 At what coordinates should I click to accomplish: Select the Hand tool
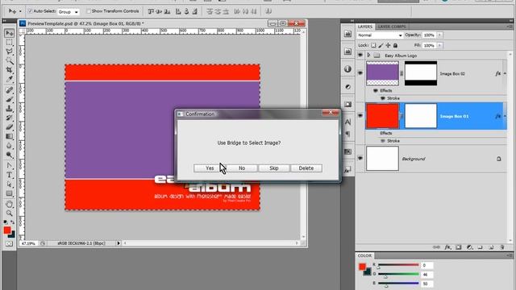[x=9, y=204]
